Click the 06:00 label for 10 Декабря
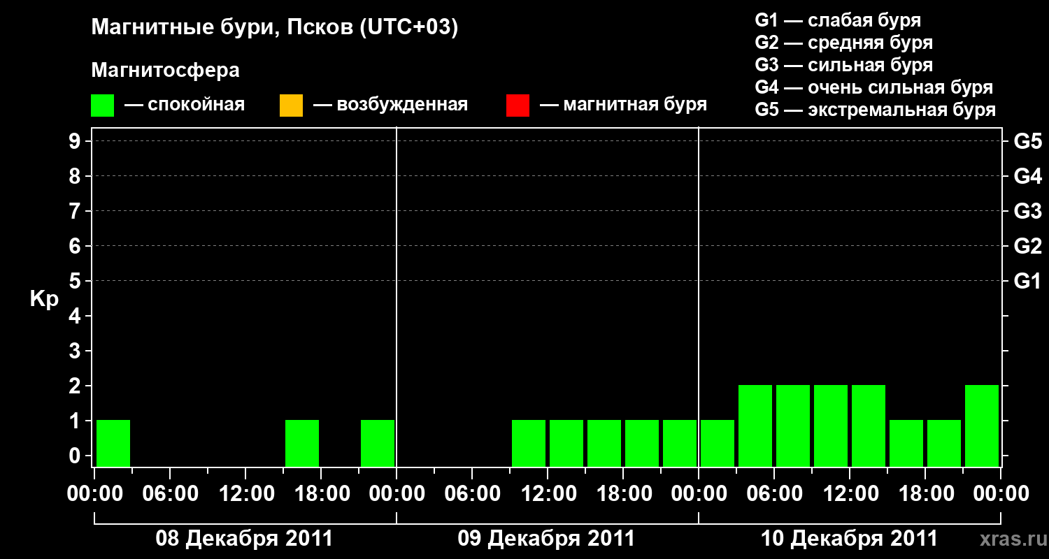The image size is (1049, 559). coord(774,494)
